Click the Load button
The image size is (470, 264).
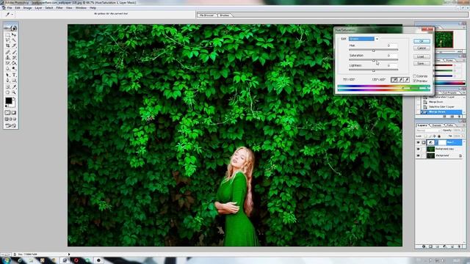coord(422,56)
